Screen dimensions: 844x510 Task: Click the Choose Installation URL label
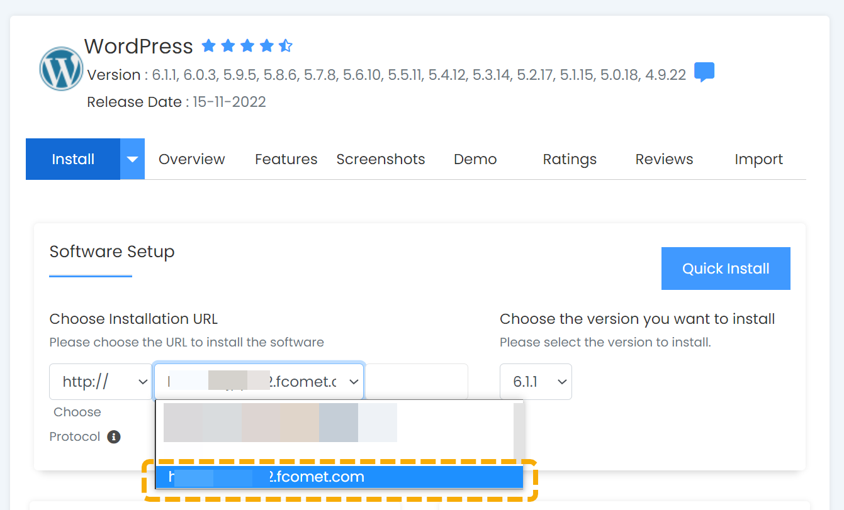[x=133, y=319]
